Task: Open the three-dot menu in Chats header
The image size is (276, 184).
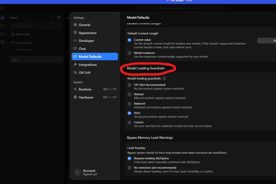Action: click(51, 18)
